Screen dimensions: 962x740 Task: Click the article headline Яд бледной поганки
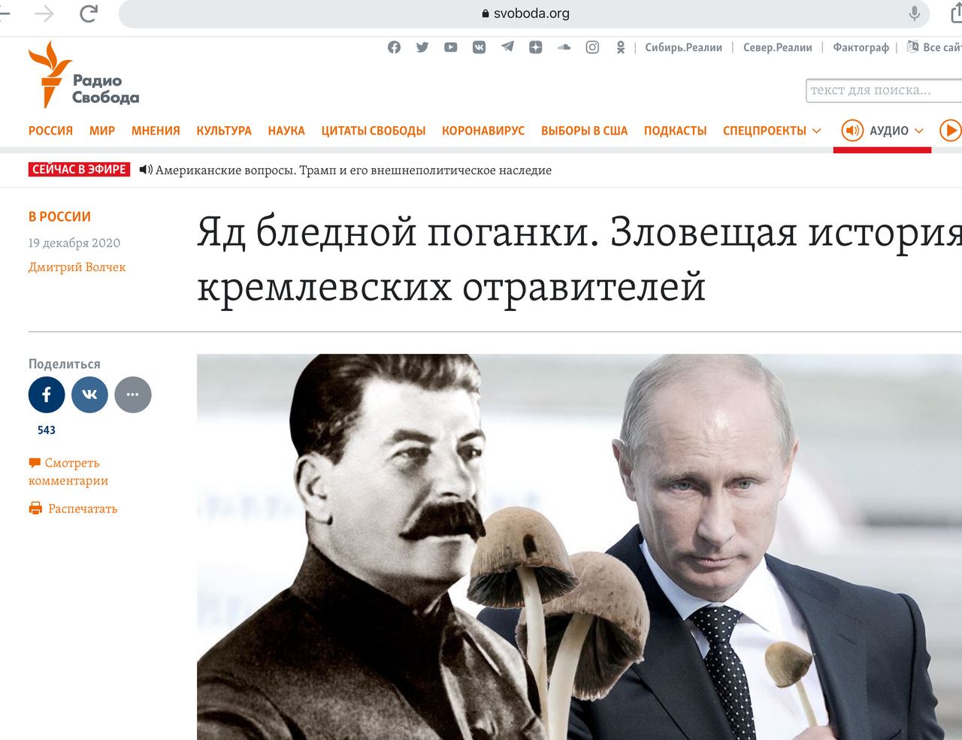[579, 259]
